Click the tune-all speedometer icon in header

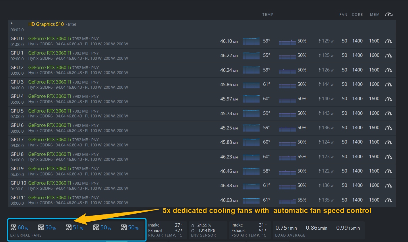tap(389, 14)
